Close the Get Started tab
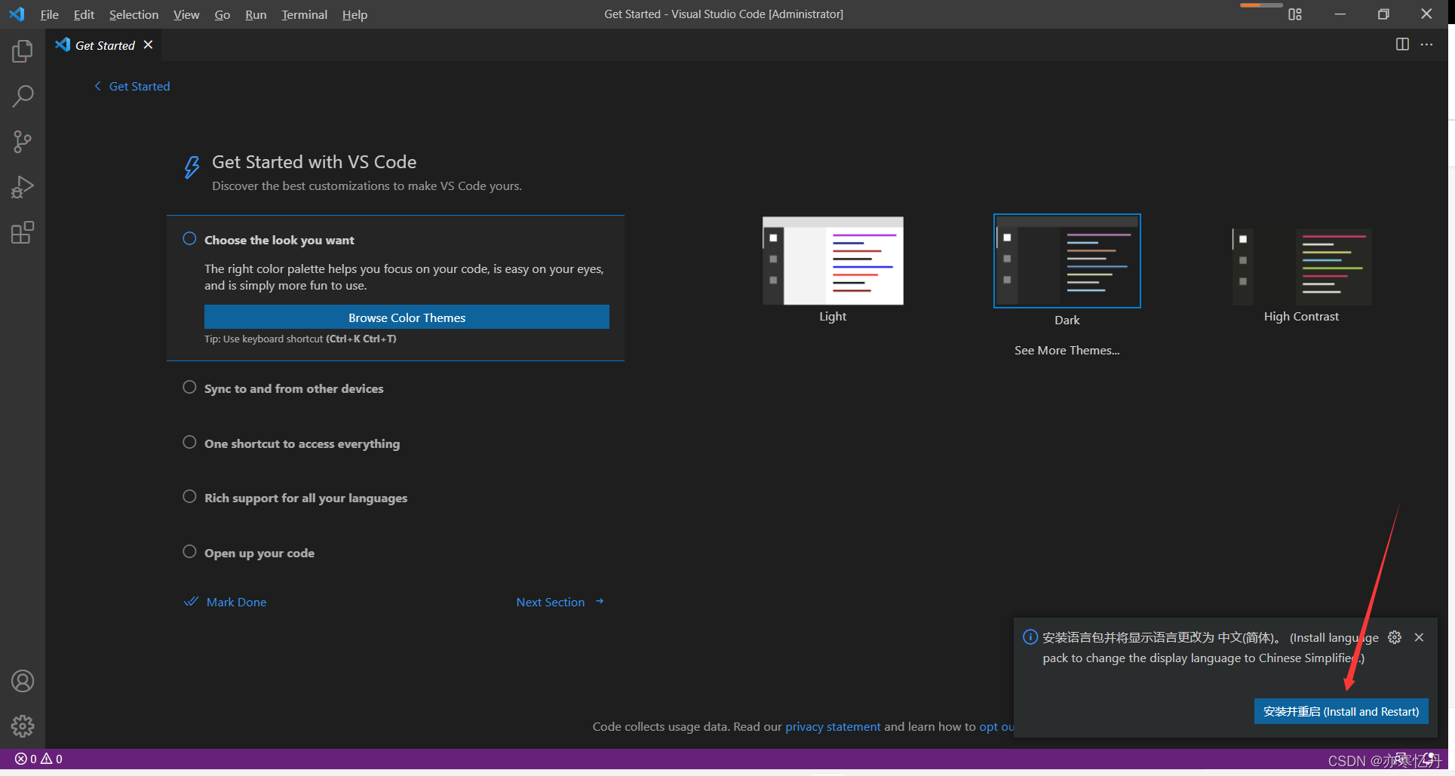 coord(149,44)
